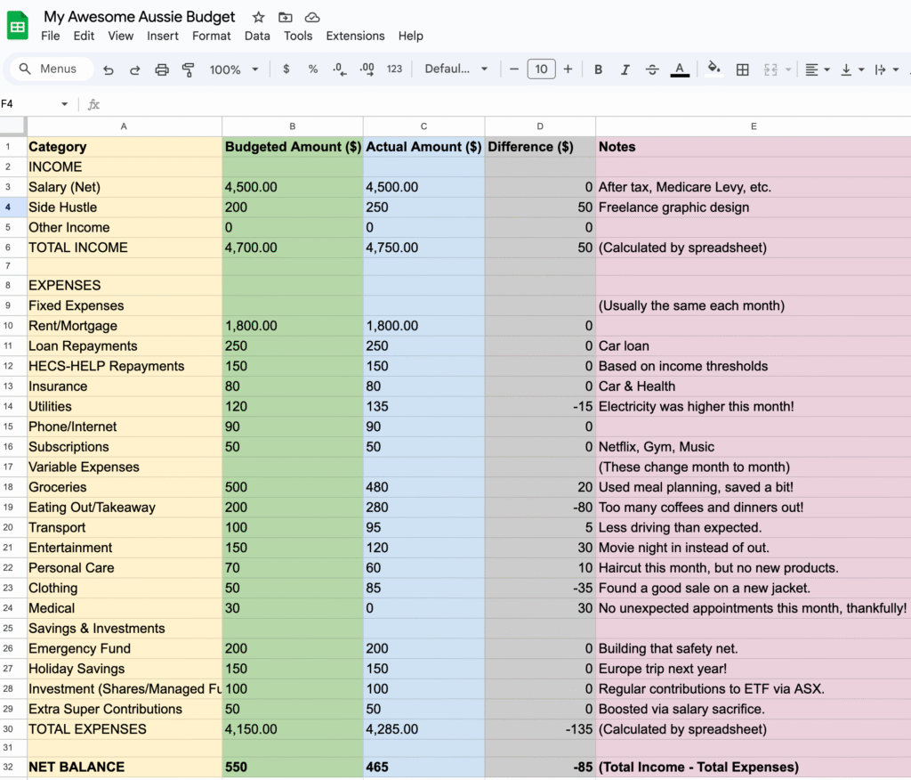
Task: Star this spreadsheet document
Action: coord(258,17)
